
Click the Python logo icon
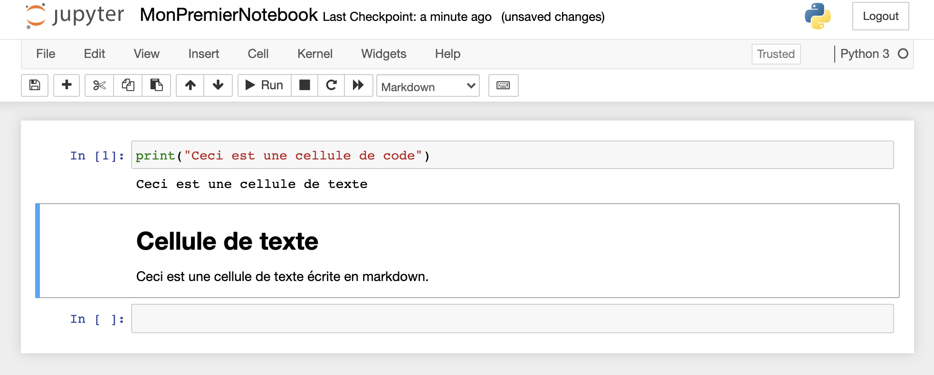click(818, 16)
